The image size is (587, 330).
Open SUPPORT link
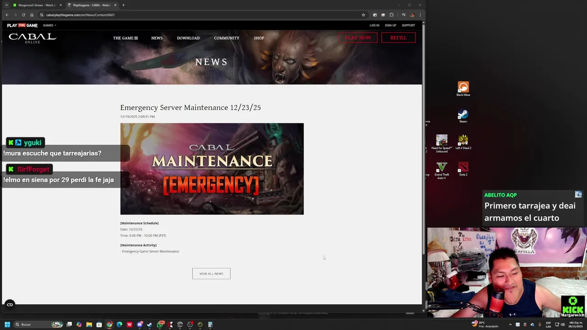click(408, 25)
